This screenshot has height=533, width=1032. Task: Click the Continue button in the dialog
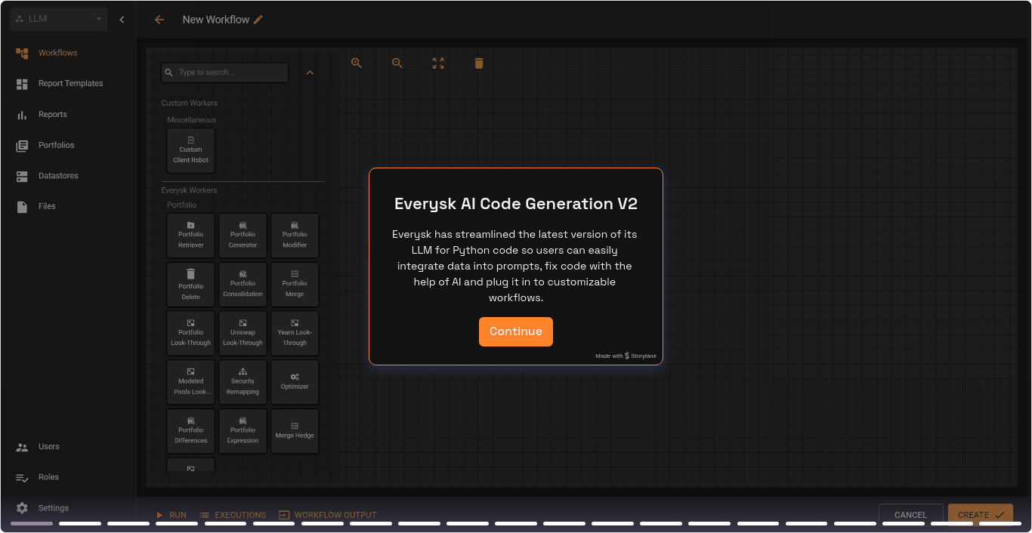pos(516,331)
